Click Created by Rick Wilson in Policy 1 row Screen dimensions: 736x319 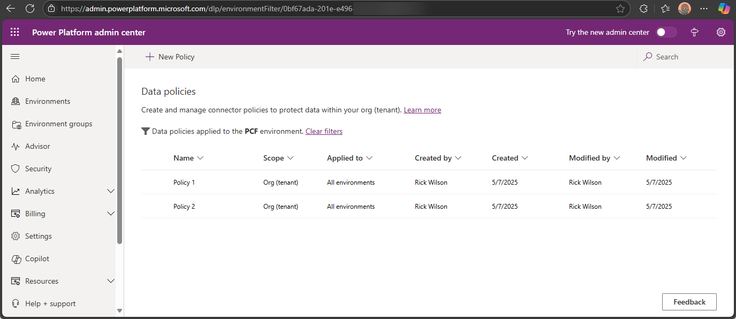tap(431, 183)
